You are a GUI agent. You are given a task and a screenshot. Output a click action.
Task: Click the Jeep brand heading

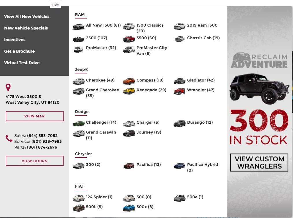82,70
